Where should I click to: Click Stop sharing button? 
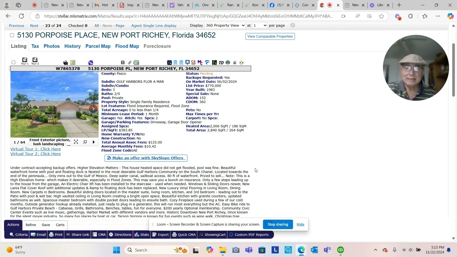click(278, 224)
